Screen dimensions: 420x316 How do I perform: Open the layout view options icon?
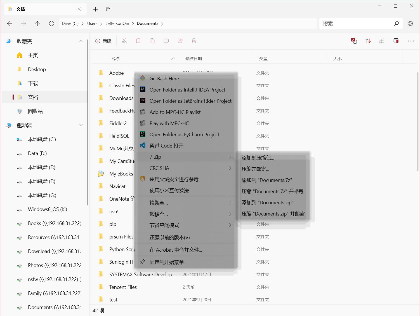point(382,41)
